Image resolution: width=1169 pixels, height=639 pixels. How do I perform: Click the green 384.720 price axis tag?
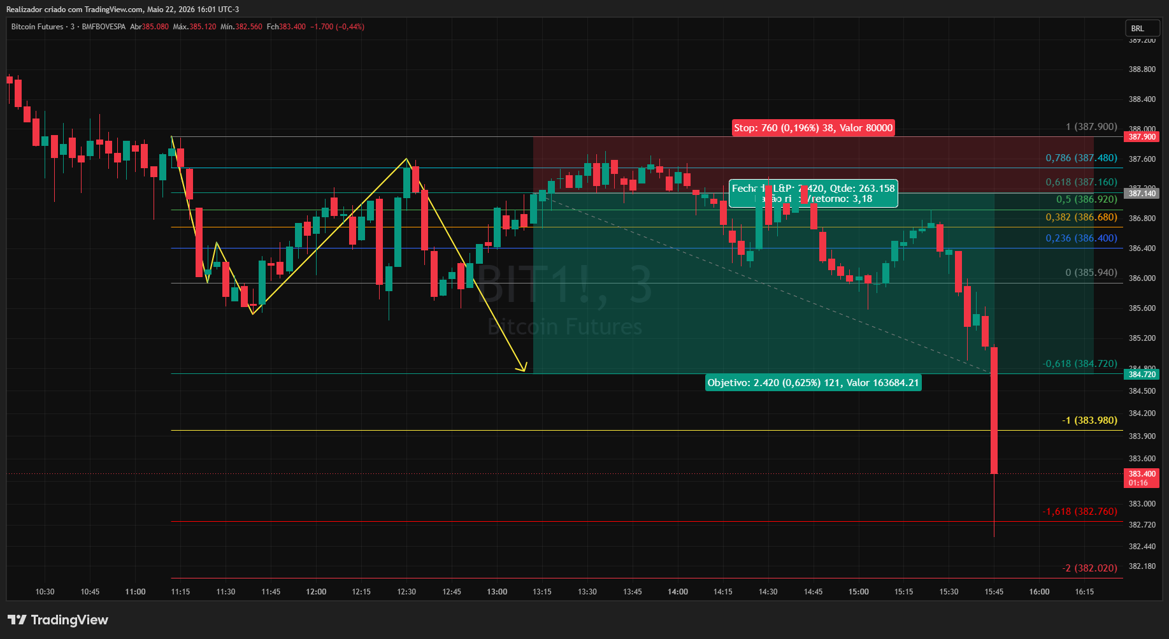point(1142,375)
